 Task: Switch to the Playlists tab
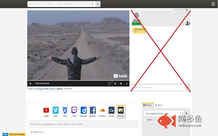click(x=147, y=105)
